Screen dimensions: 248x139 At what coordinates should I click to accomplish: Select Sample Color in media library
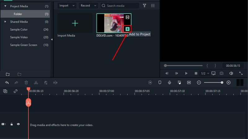[19, 30]
